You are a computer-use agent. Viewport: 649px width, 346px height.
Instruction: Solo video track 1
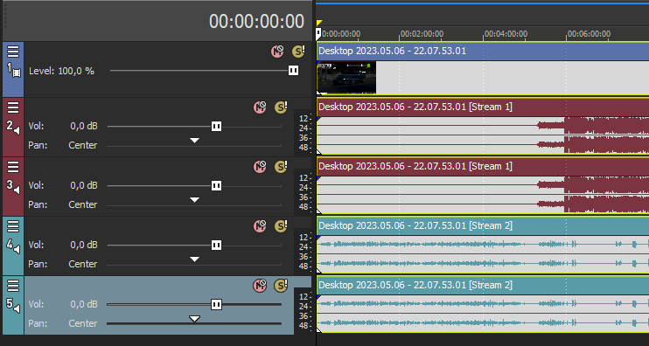298,52
